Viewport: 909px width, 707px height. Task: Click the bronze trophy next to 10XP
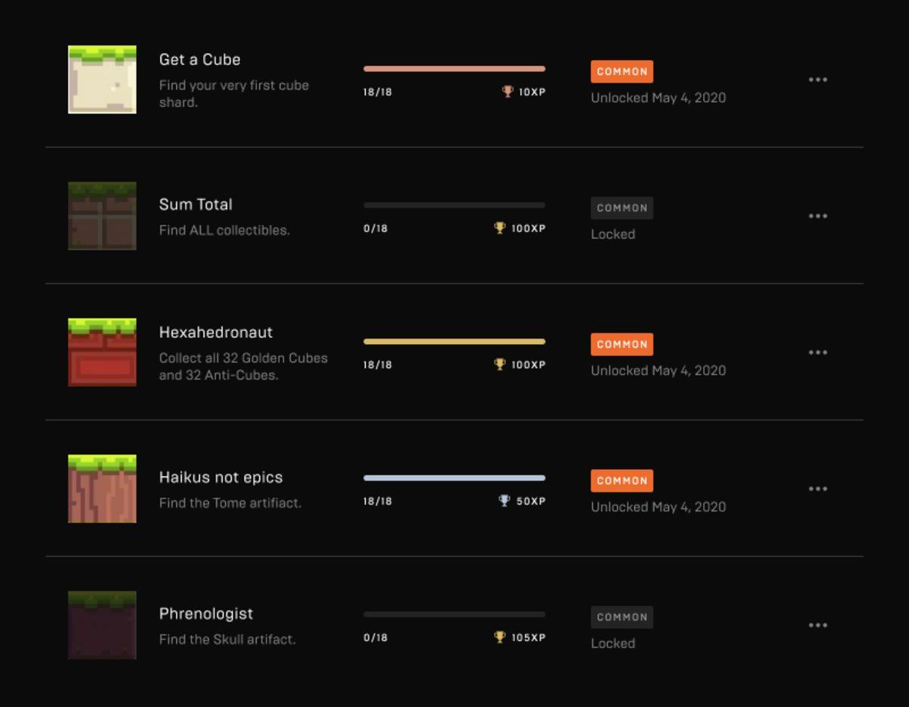click(508, 92)
